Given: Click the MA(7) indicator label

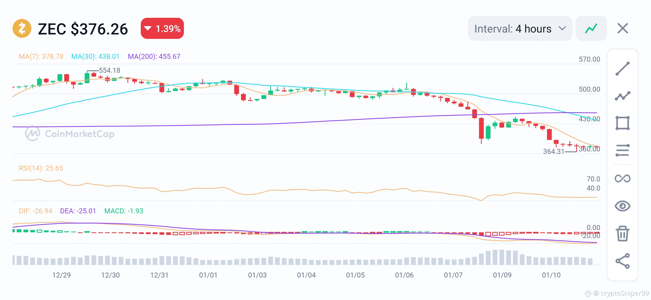Looking at the screenshot, I should pos(41,56).
